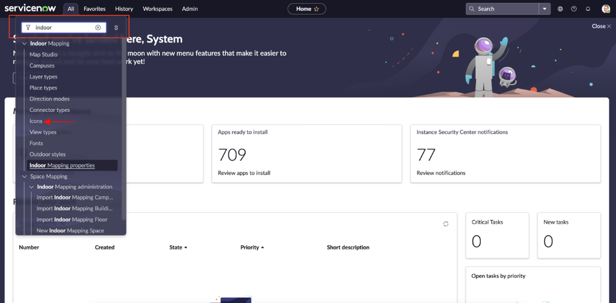The height and width of the screenshot is (303, 616).
Task: Open Import Indoor Mapping Floor
Action: click(x=72, y=219)
